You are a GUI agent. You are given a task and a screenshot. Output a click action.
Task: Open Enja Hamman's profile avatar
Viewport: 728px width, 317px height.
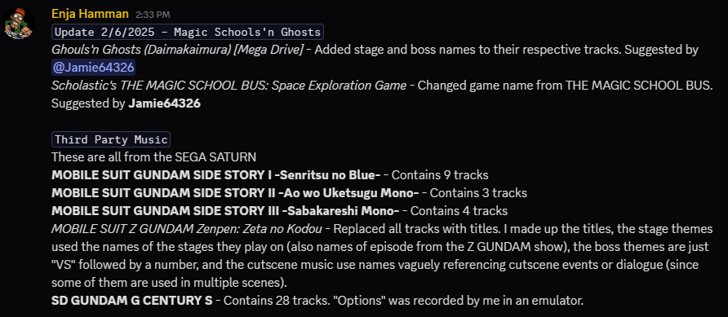(x=20, y=24)
